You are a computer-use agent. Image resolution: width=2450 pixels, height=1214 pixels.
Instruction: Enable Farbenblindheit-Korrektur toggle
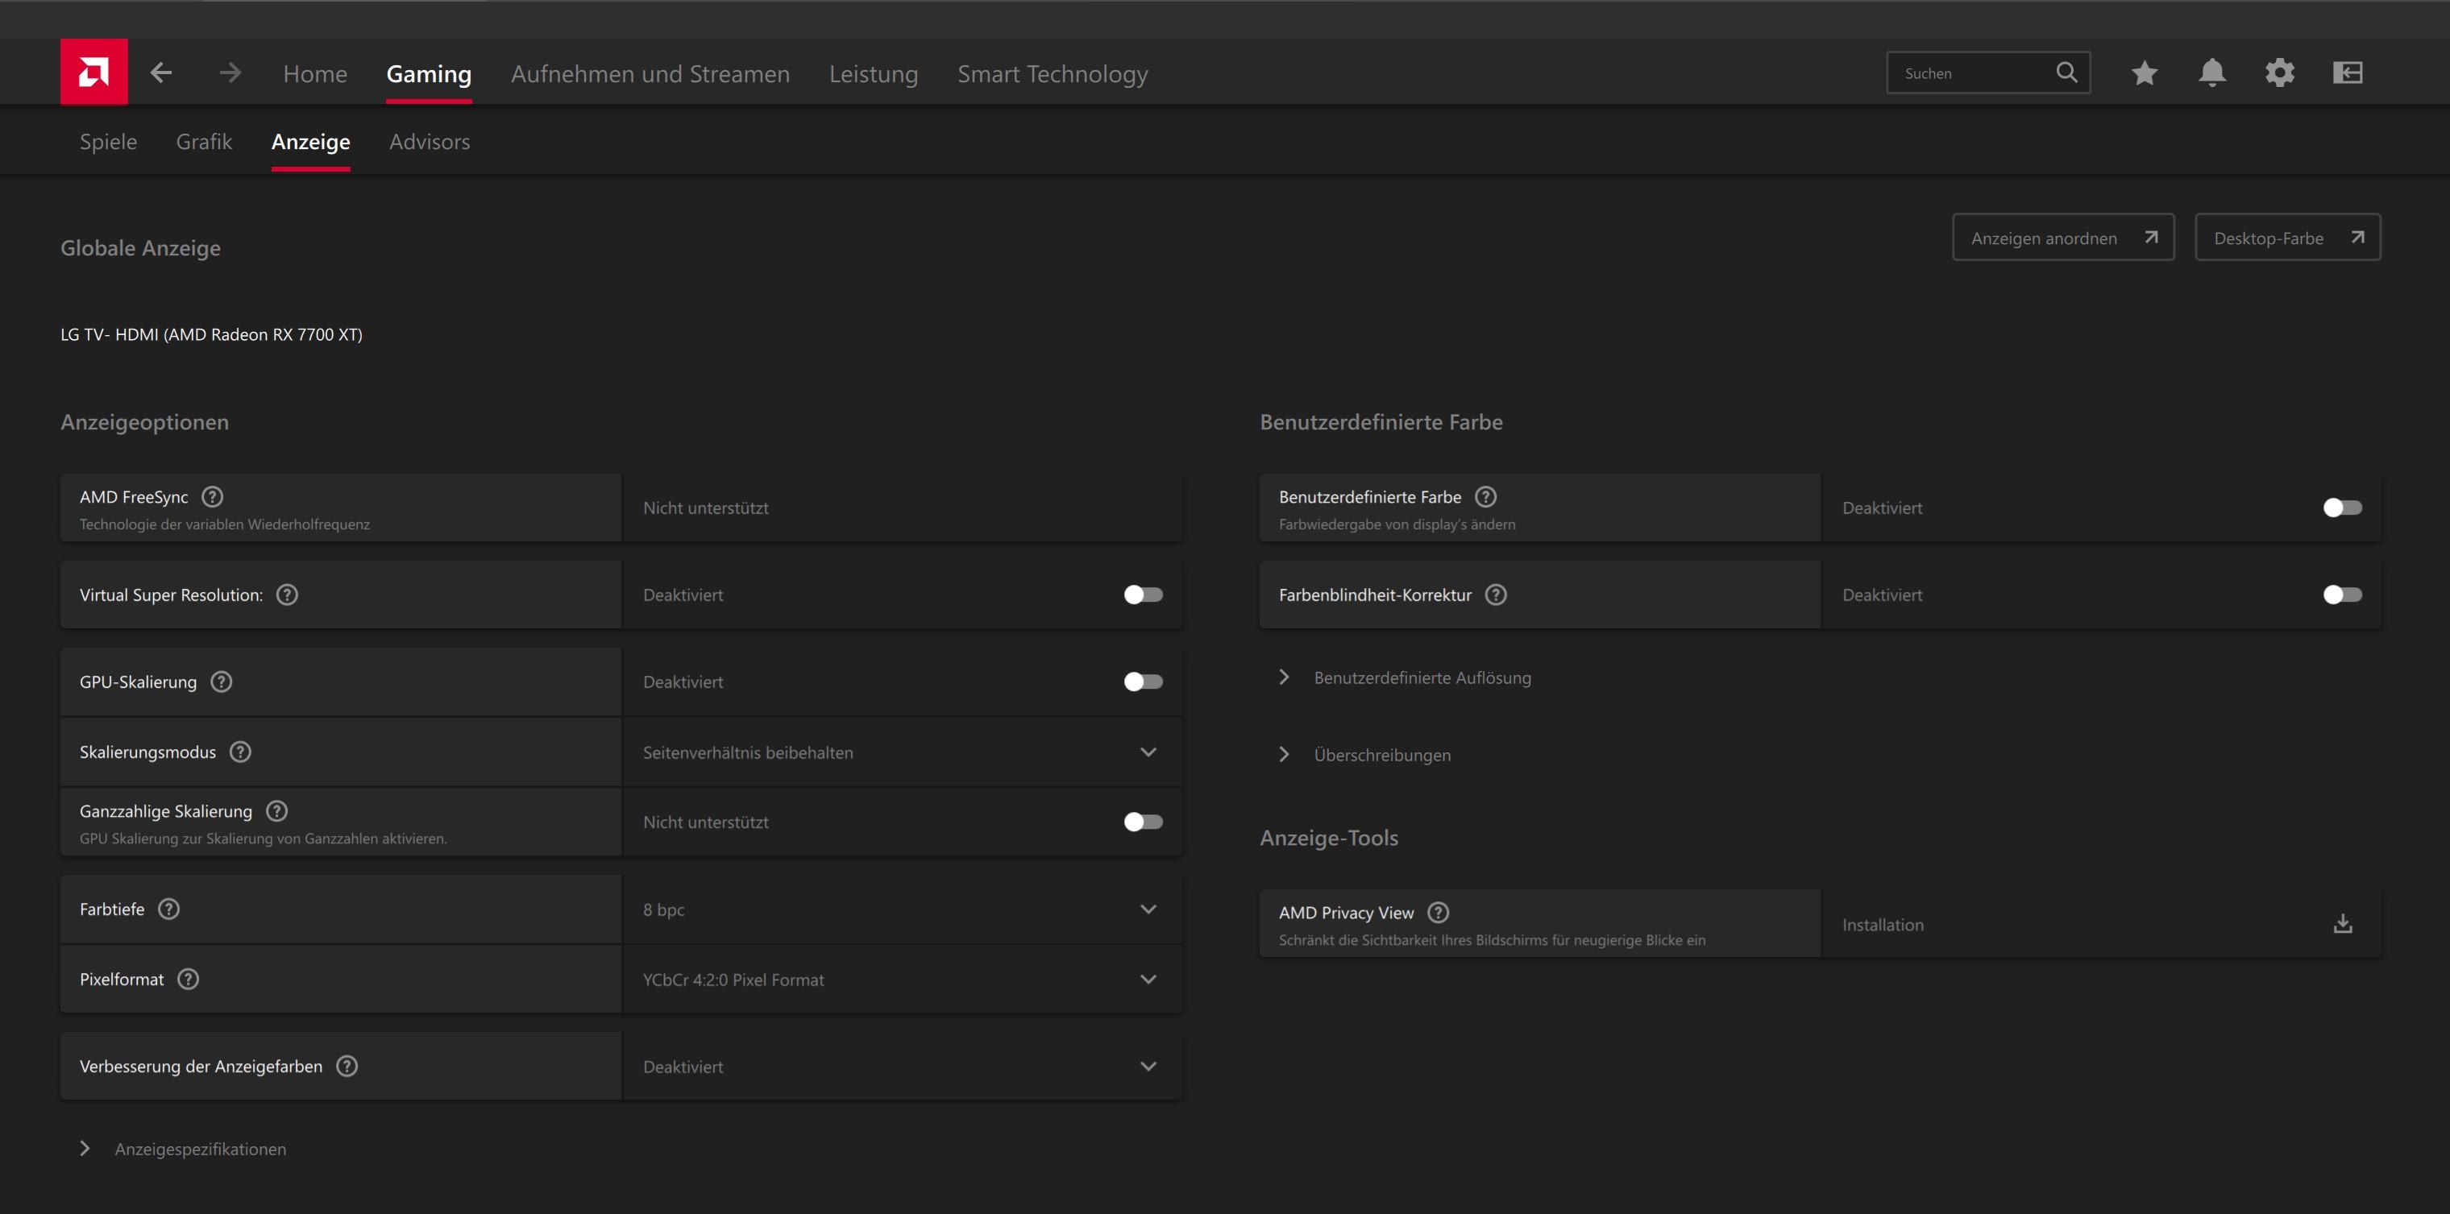pyautogui.click(x=2343, y=595)
